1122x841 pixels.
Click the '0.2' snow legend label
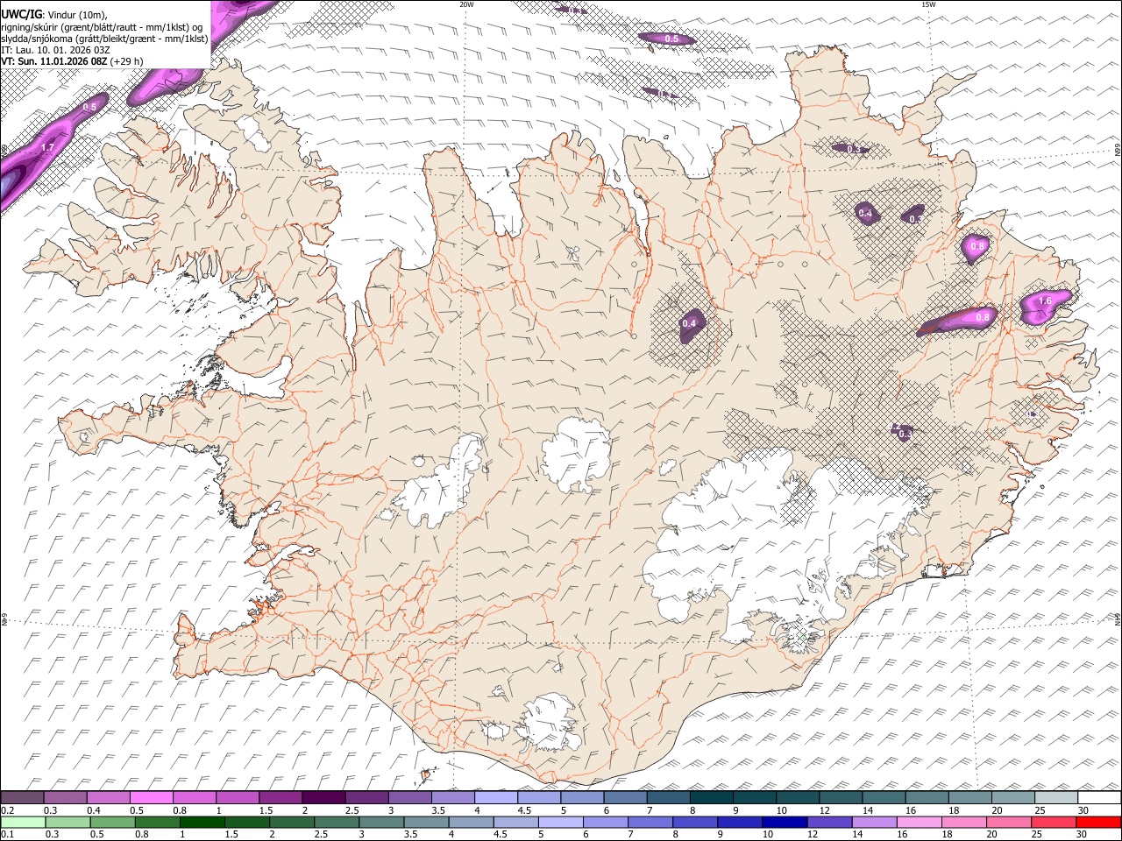[x=7, y=810]
